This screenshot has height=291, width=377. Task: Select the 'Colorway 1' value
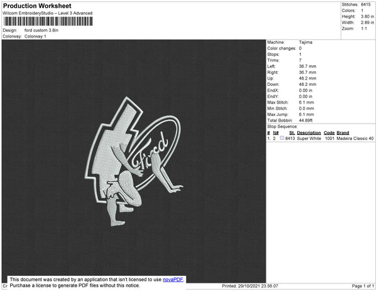coord(35,36)
